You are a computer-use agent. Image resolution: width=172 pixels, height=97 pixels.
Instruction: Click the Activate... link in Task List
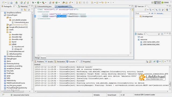160,13
